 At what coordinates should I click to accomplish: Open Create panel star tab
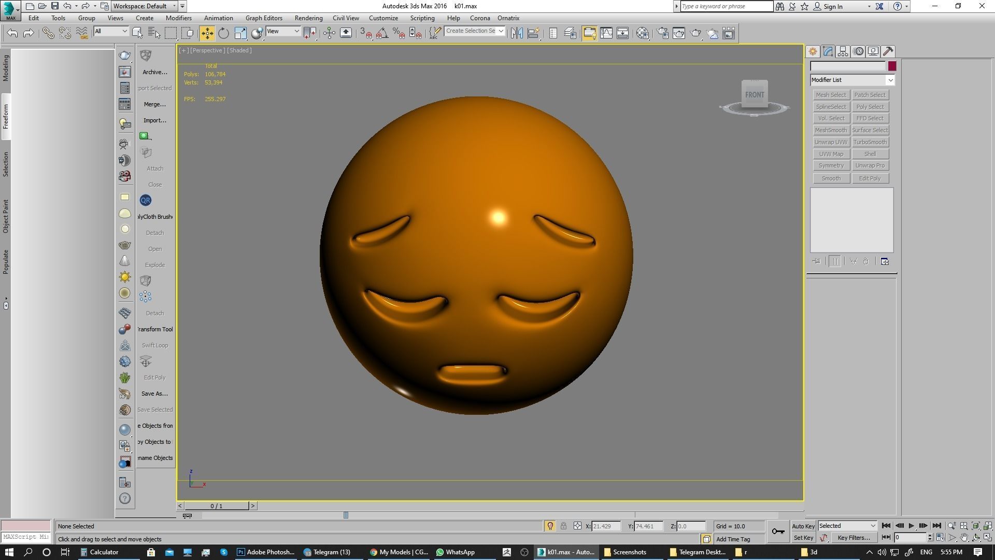pyautogui.click(x=813, y=51)
